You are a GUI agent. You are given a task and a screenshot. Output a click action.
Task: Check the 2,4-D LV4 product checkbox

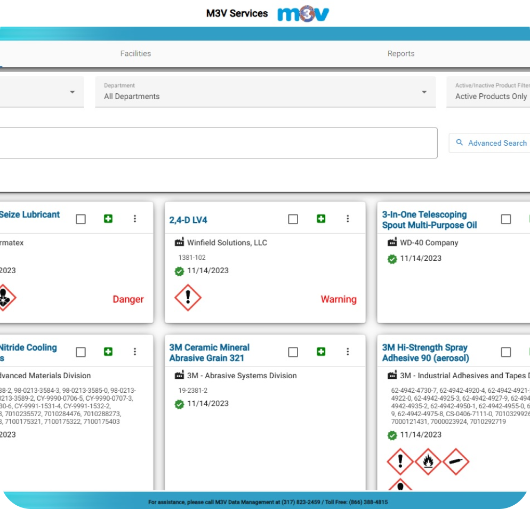[293, 219]
